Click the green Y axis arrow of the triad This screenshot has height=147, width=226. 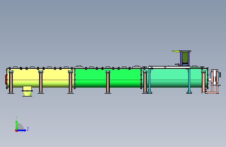coord(16,125)
